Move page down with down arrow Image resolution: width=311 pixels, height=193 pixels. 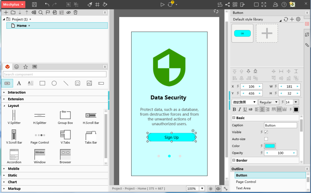point(20,13)
